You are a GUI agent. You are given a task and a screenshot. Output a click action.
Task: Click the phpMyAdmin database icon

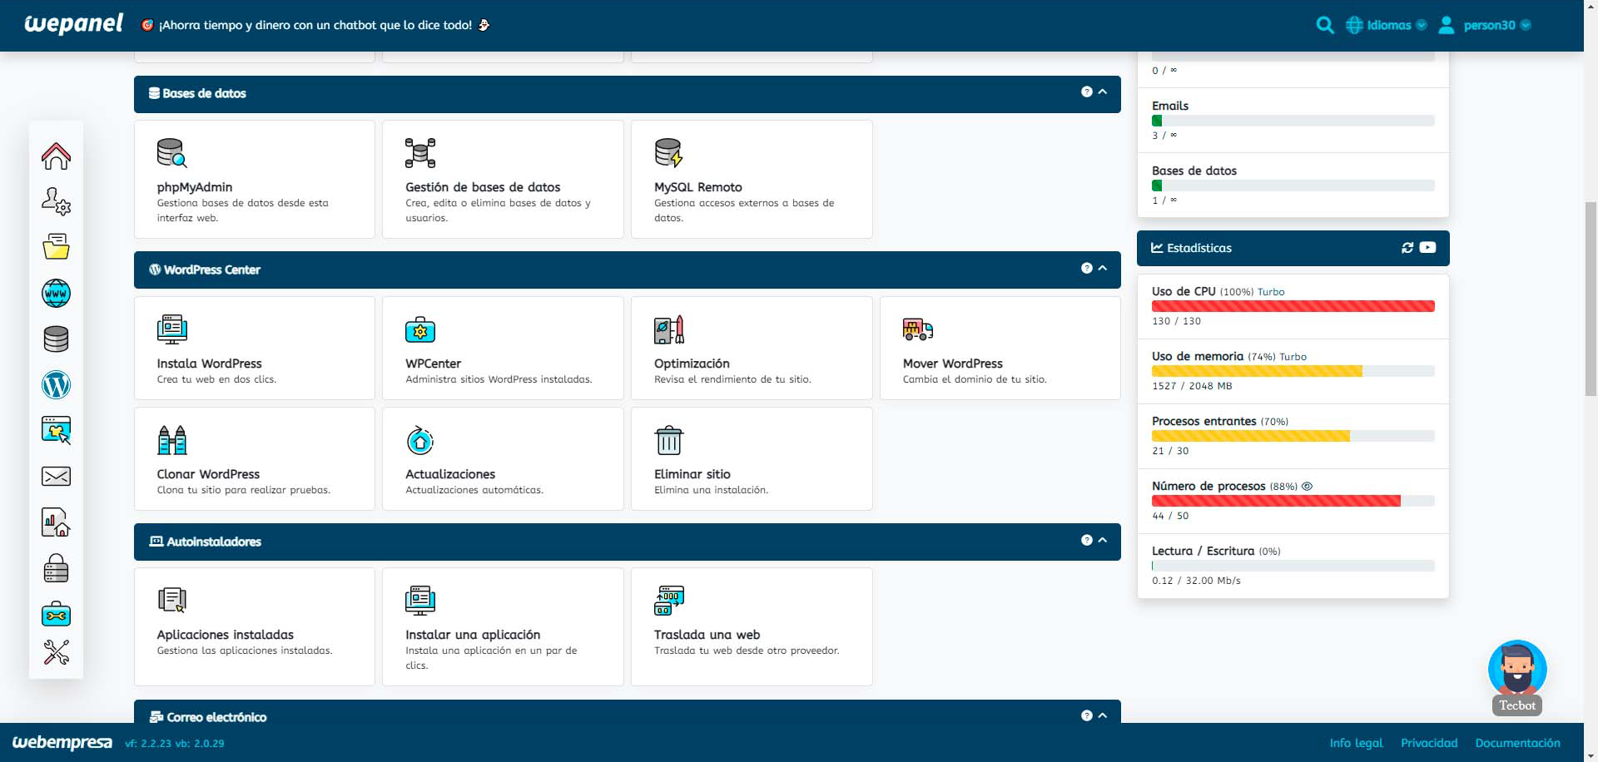pos(171,153)
